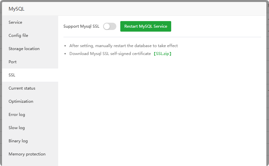Select the SSL tab in sidebar
The height and width of the screenshot is (166, 269).
click(12, 75)
